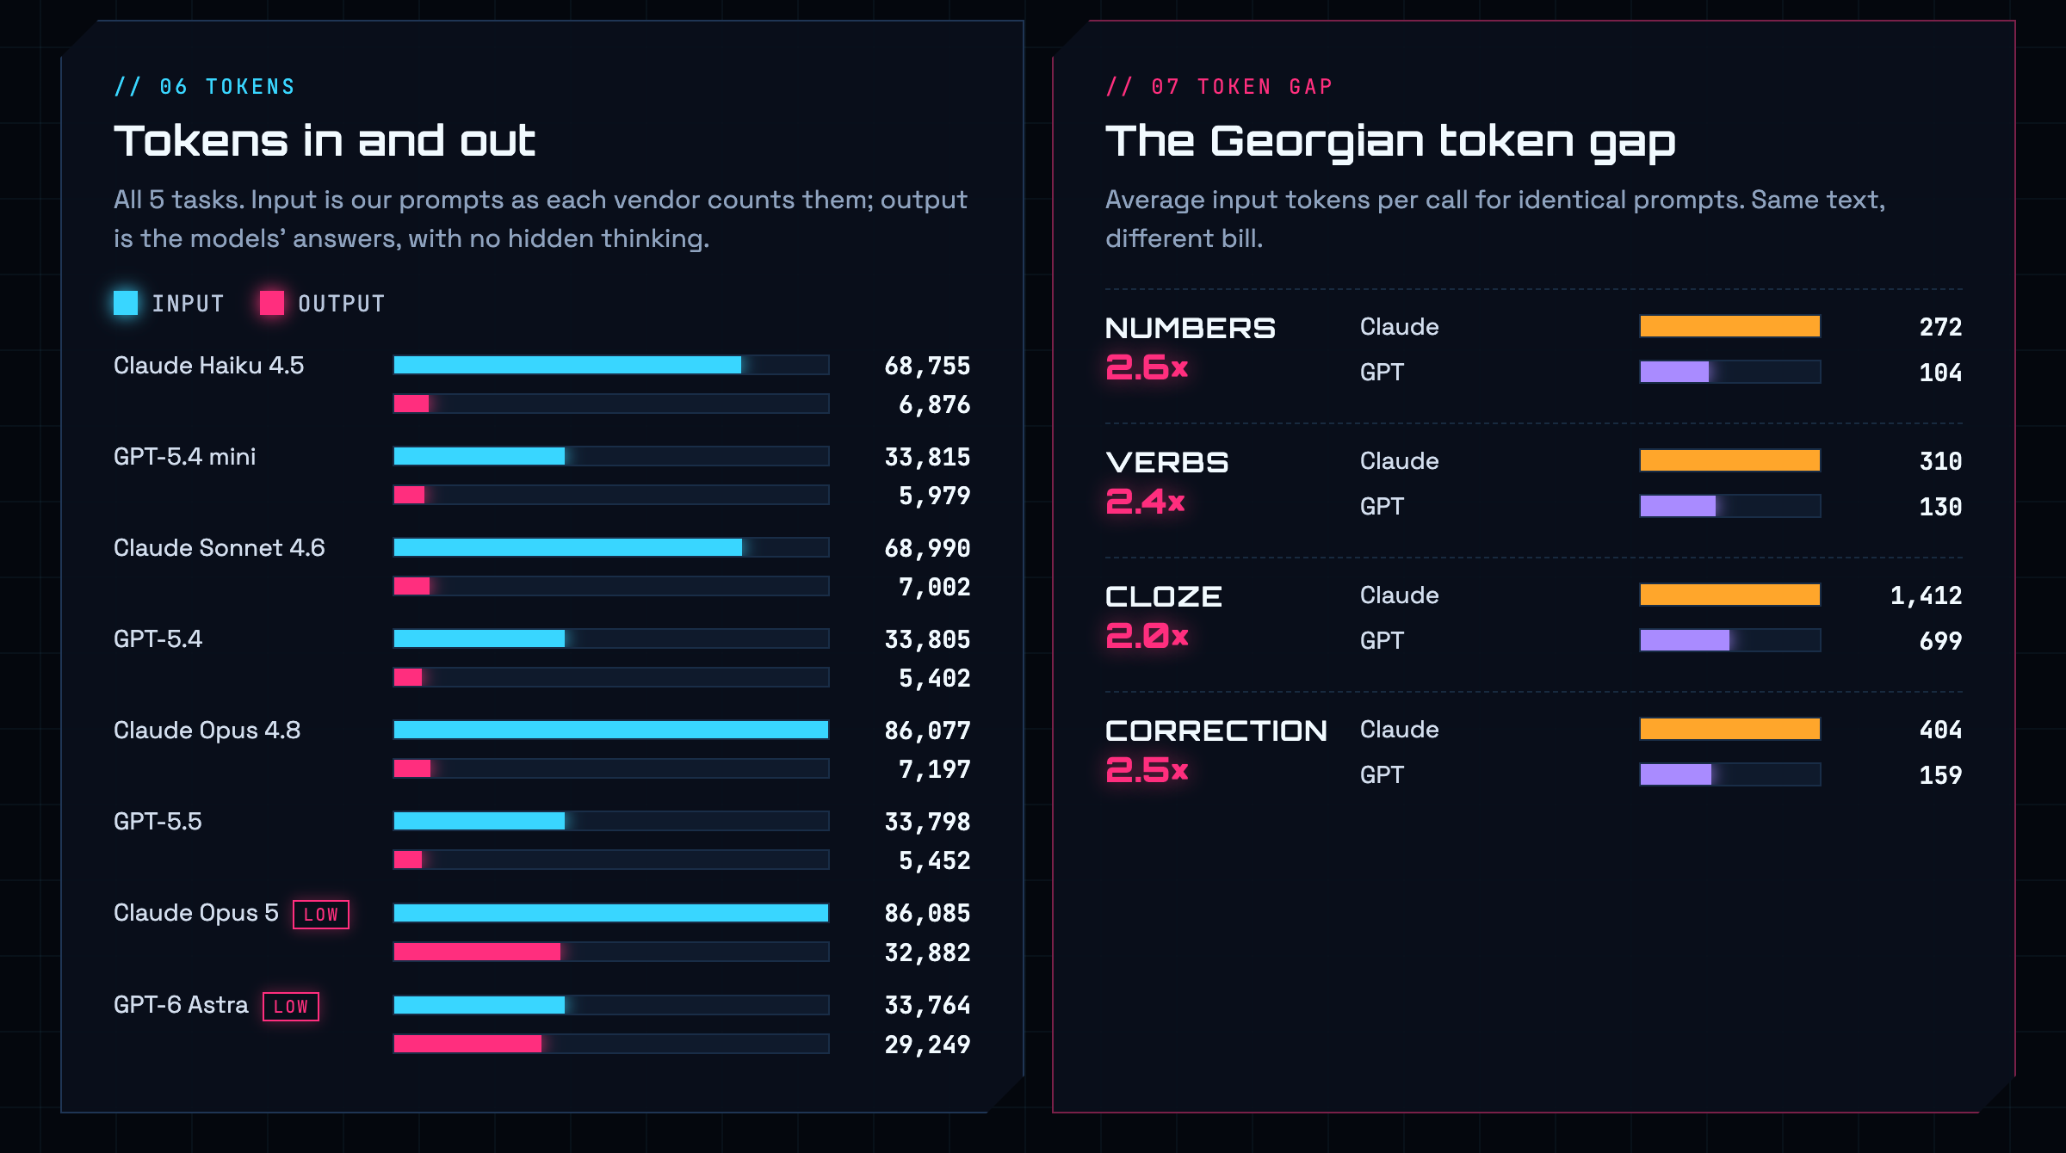Select the CORRECTION section heading
The width and height of the screenshot is (2066, 1153).
1216,731
